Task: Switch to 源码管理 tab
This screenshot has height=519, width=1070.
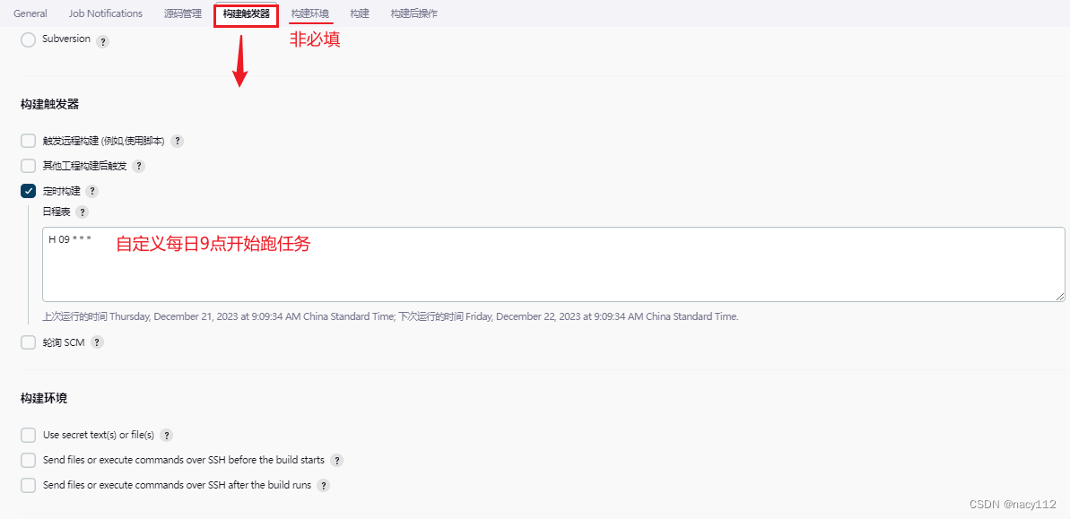Action: [x=183, y=13]
